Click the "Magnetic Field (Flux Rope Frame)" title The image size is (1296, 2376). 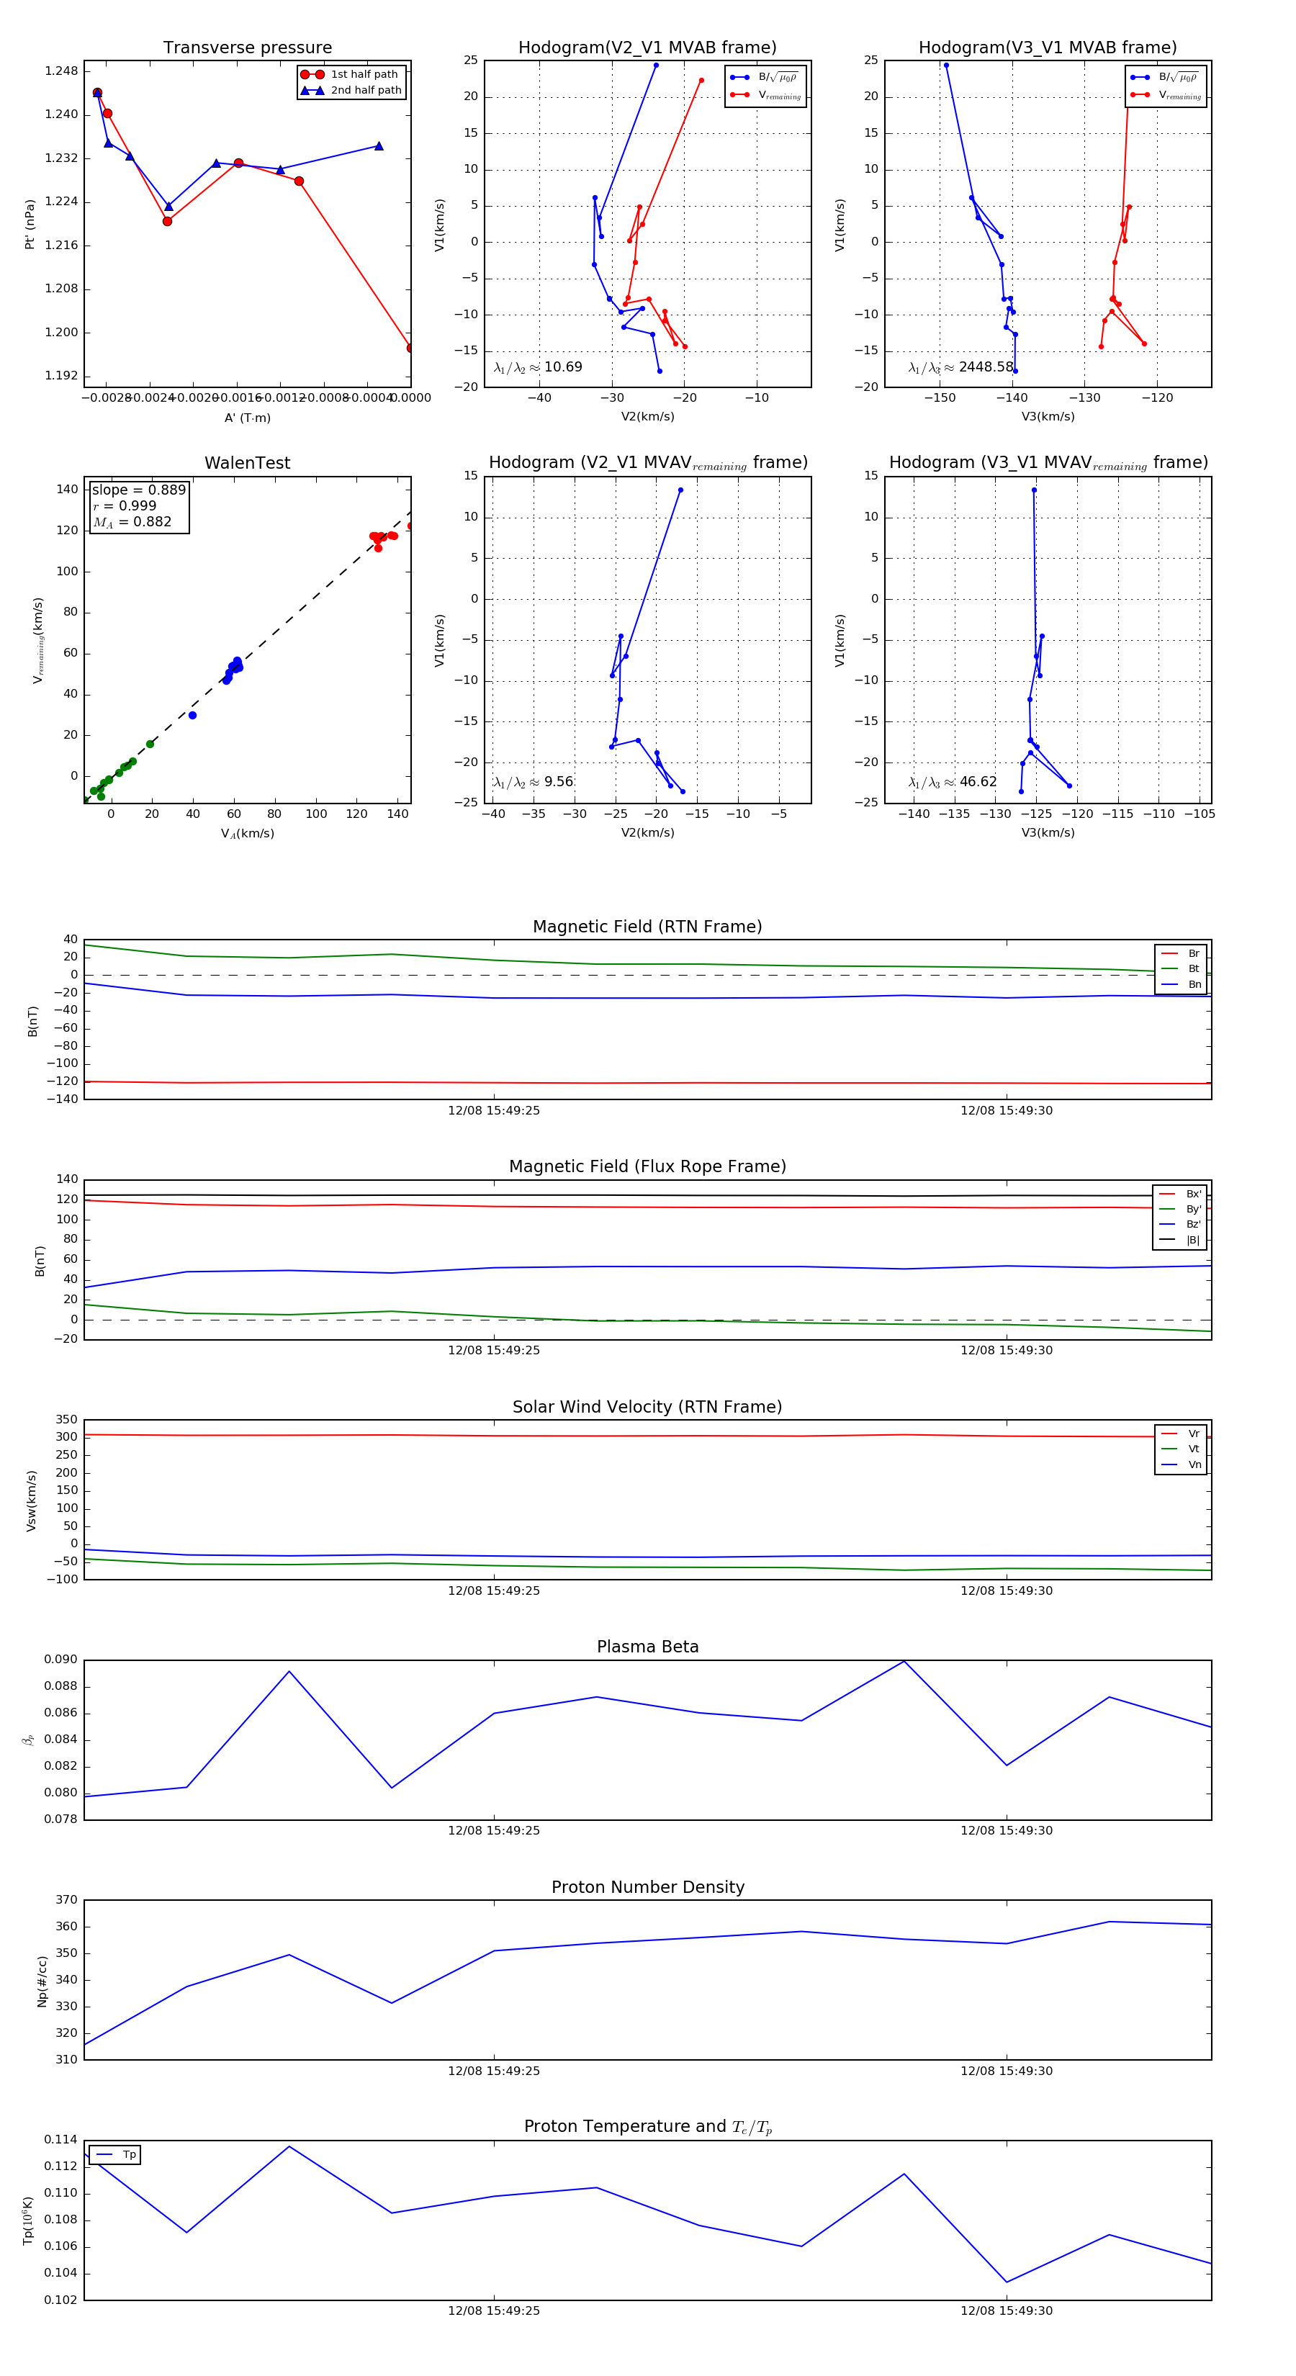point(647,1167)
